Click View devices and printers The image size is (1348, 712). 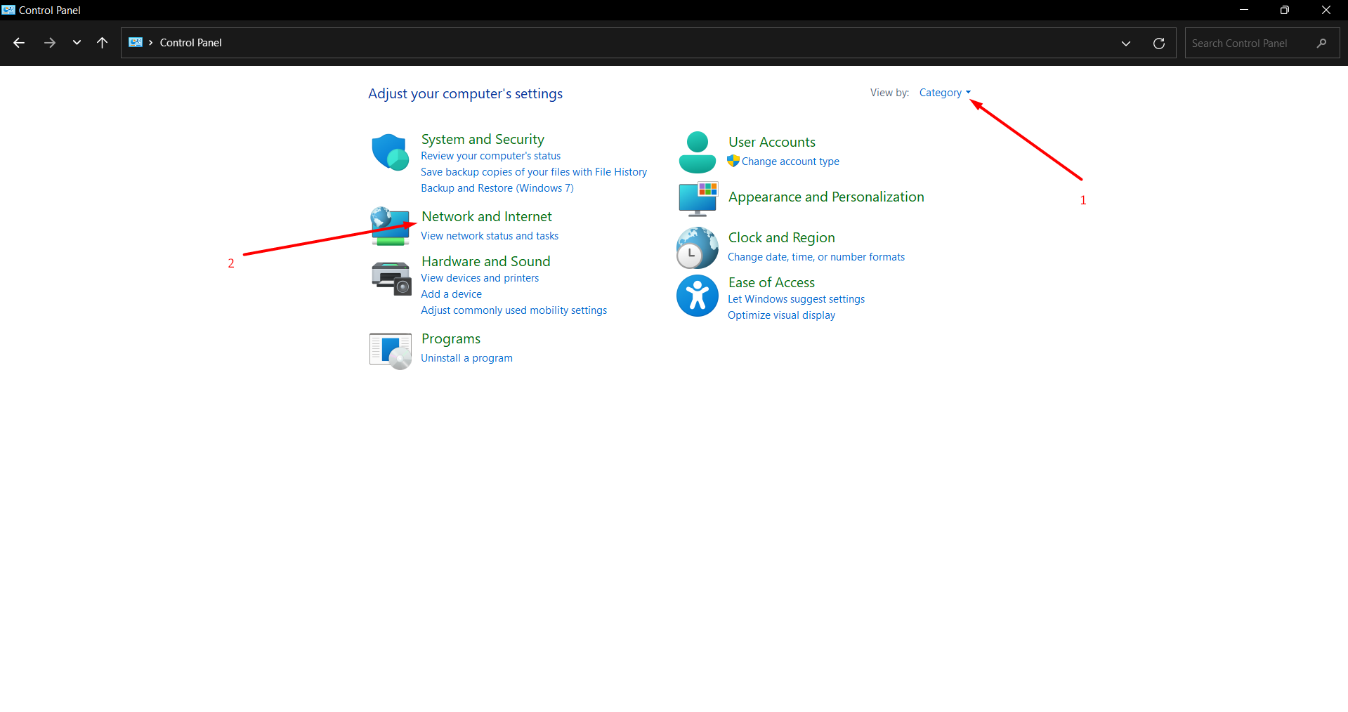(480, 278)
